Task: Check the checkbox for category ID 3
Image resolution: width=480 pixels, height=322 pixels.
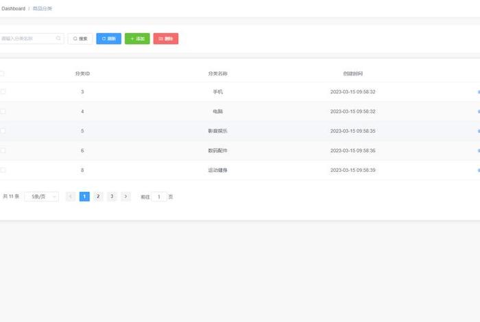Action: 2,92
